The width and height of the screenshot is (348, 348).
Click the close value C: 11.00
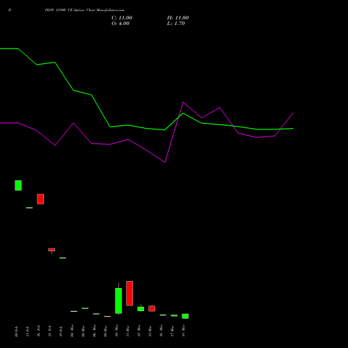[x=122, y=18]
